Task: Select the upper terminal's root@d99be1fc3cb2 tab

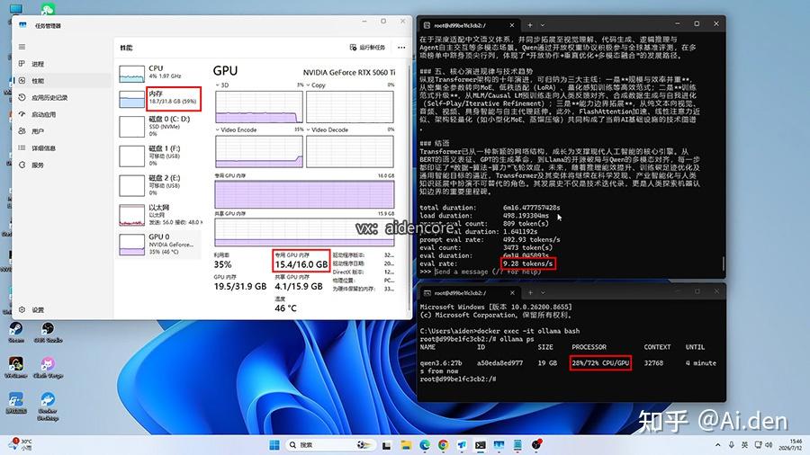Action: point(460,25)
